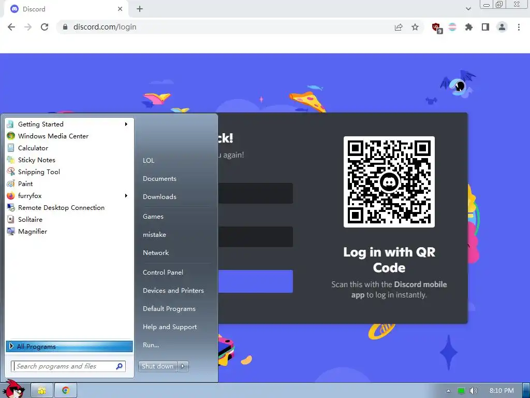Click the 8:10 PM clock
Image resolution: width=530 pixels, height=398 pixels.
click(x=502, y=391)
